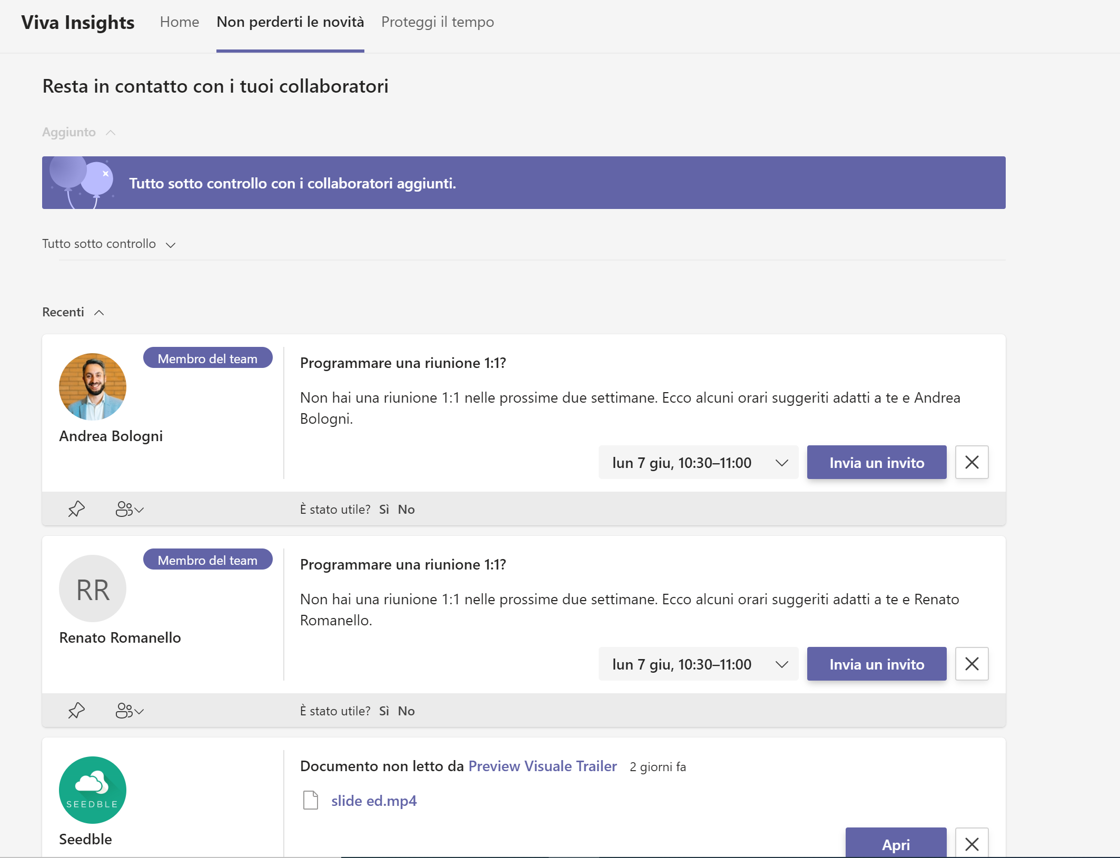Collapse the Aggiunto section

(x=79, y=132)
